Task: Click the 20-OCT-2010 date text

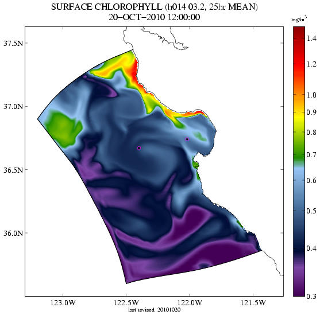Action: coord(137,17)
